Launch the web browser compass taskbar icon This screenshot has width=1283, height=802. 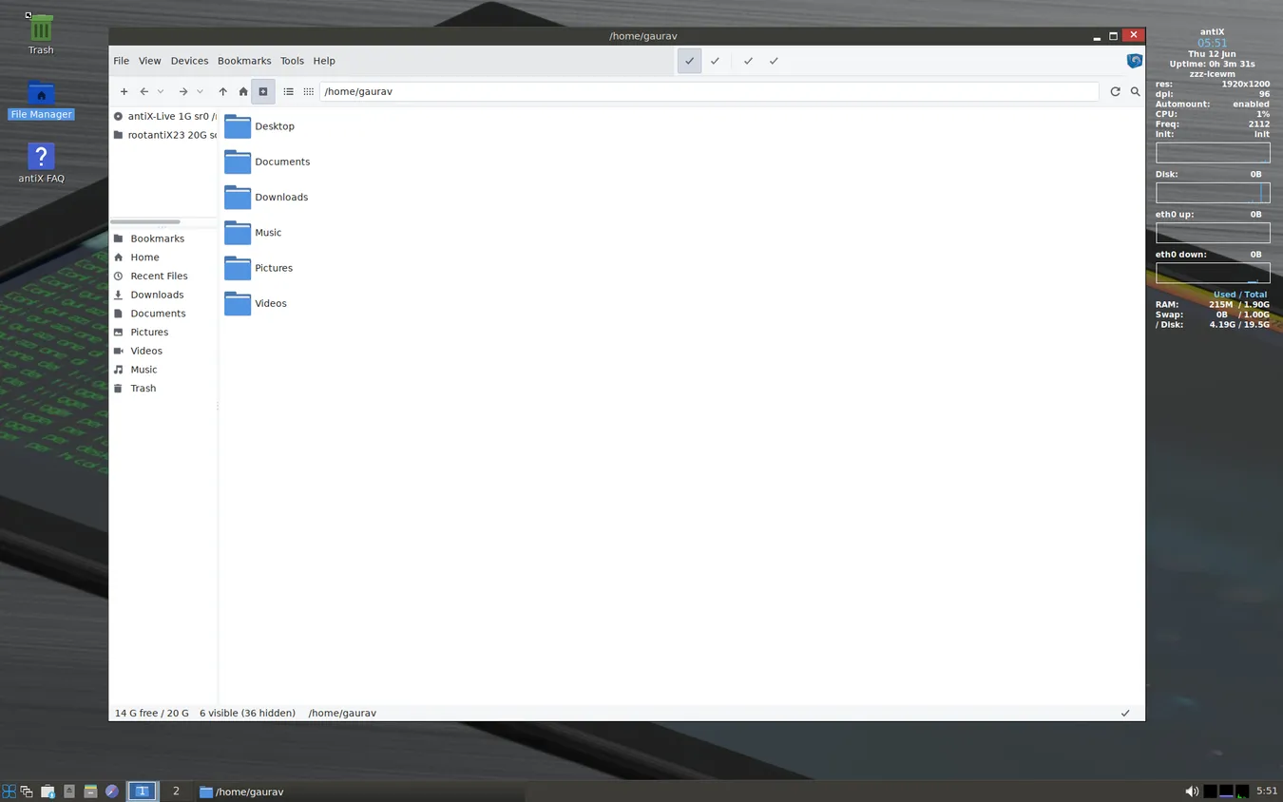tap(112, 791)
